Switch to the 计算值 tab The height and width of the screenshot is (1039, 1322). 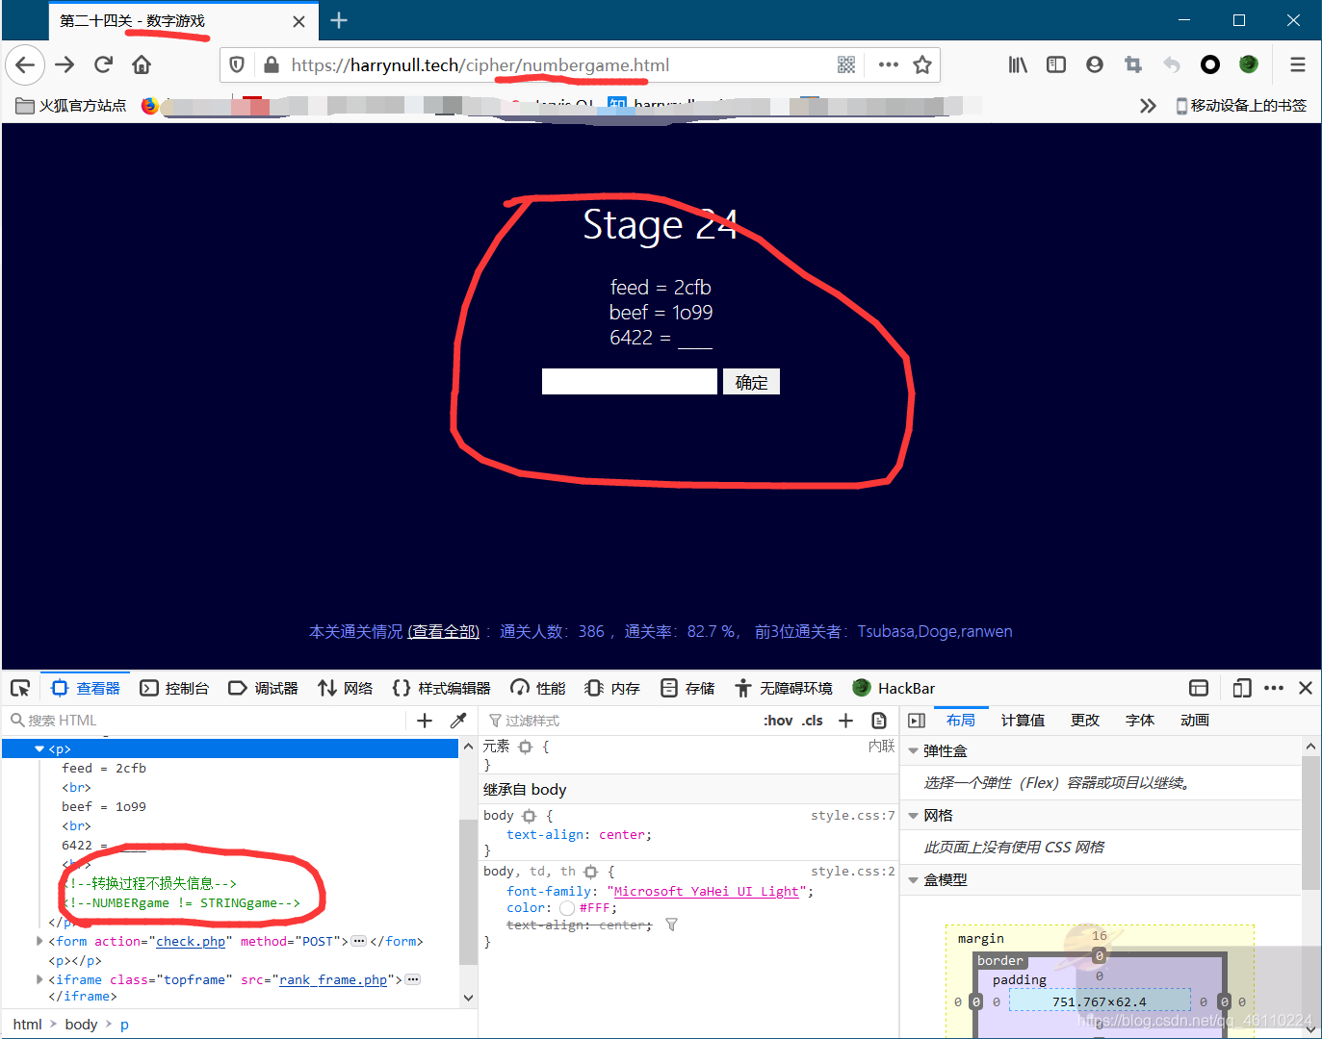tap(1023, 721)
